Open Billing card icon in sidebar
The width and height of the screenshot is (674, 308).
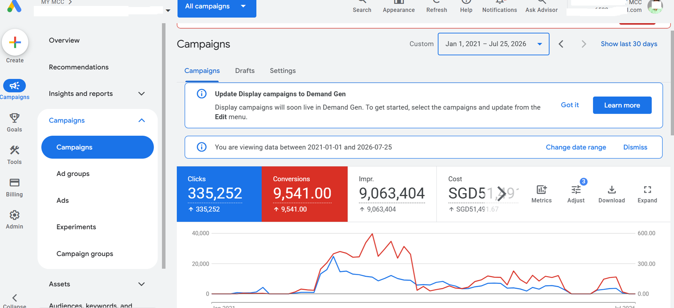click(14, 182)
